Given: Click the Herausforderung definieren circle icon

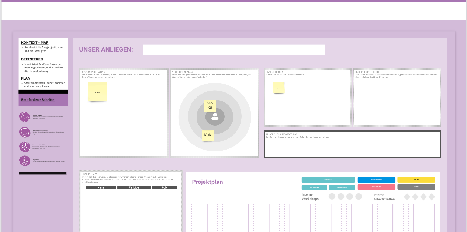Looking at the screenshot, I should tap(25, 132).
